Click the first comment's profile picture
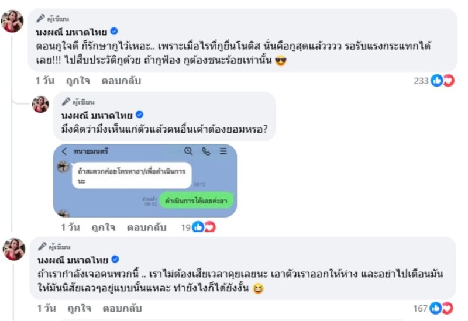468x321 pixels. click(x=13, y=22)
